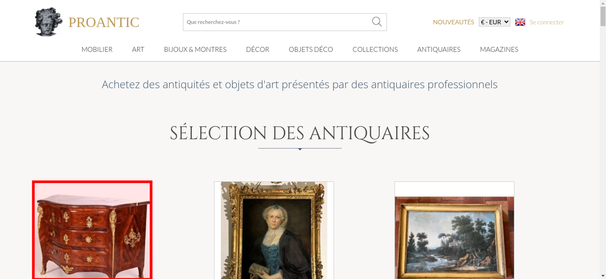Open the € - EUR currency dropdown

tap(494, 22)
